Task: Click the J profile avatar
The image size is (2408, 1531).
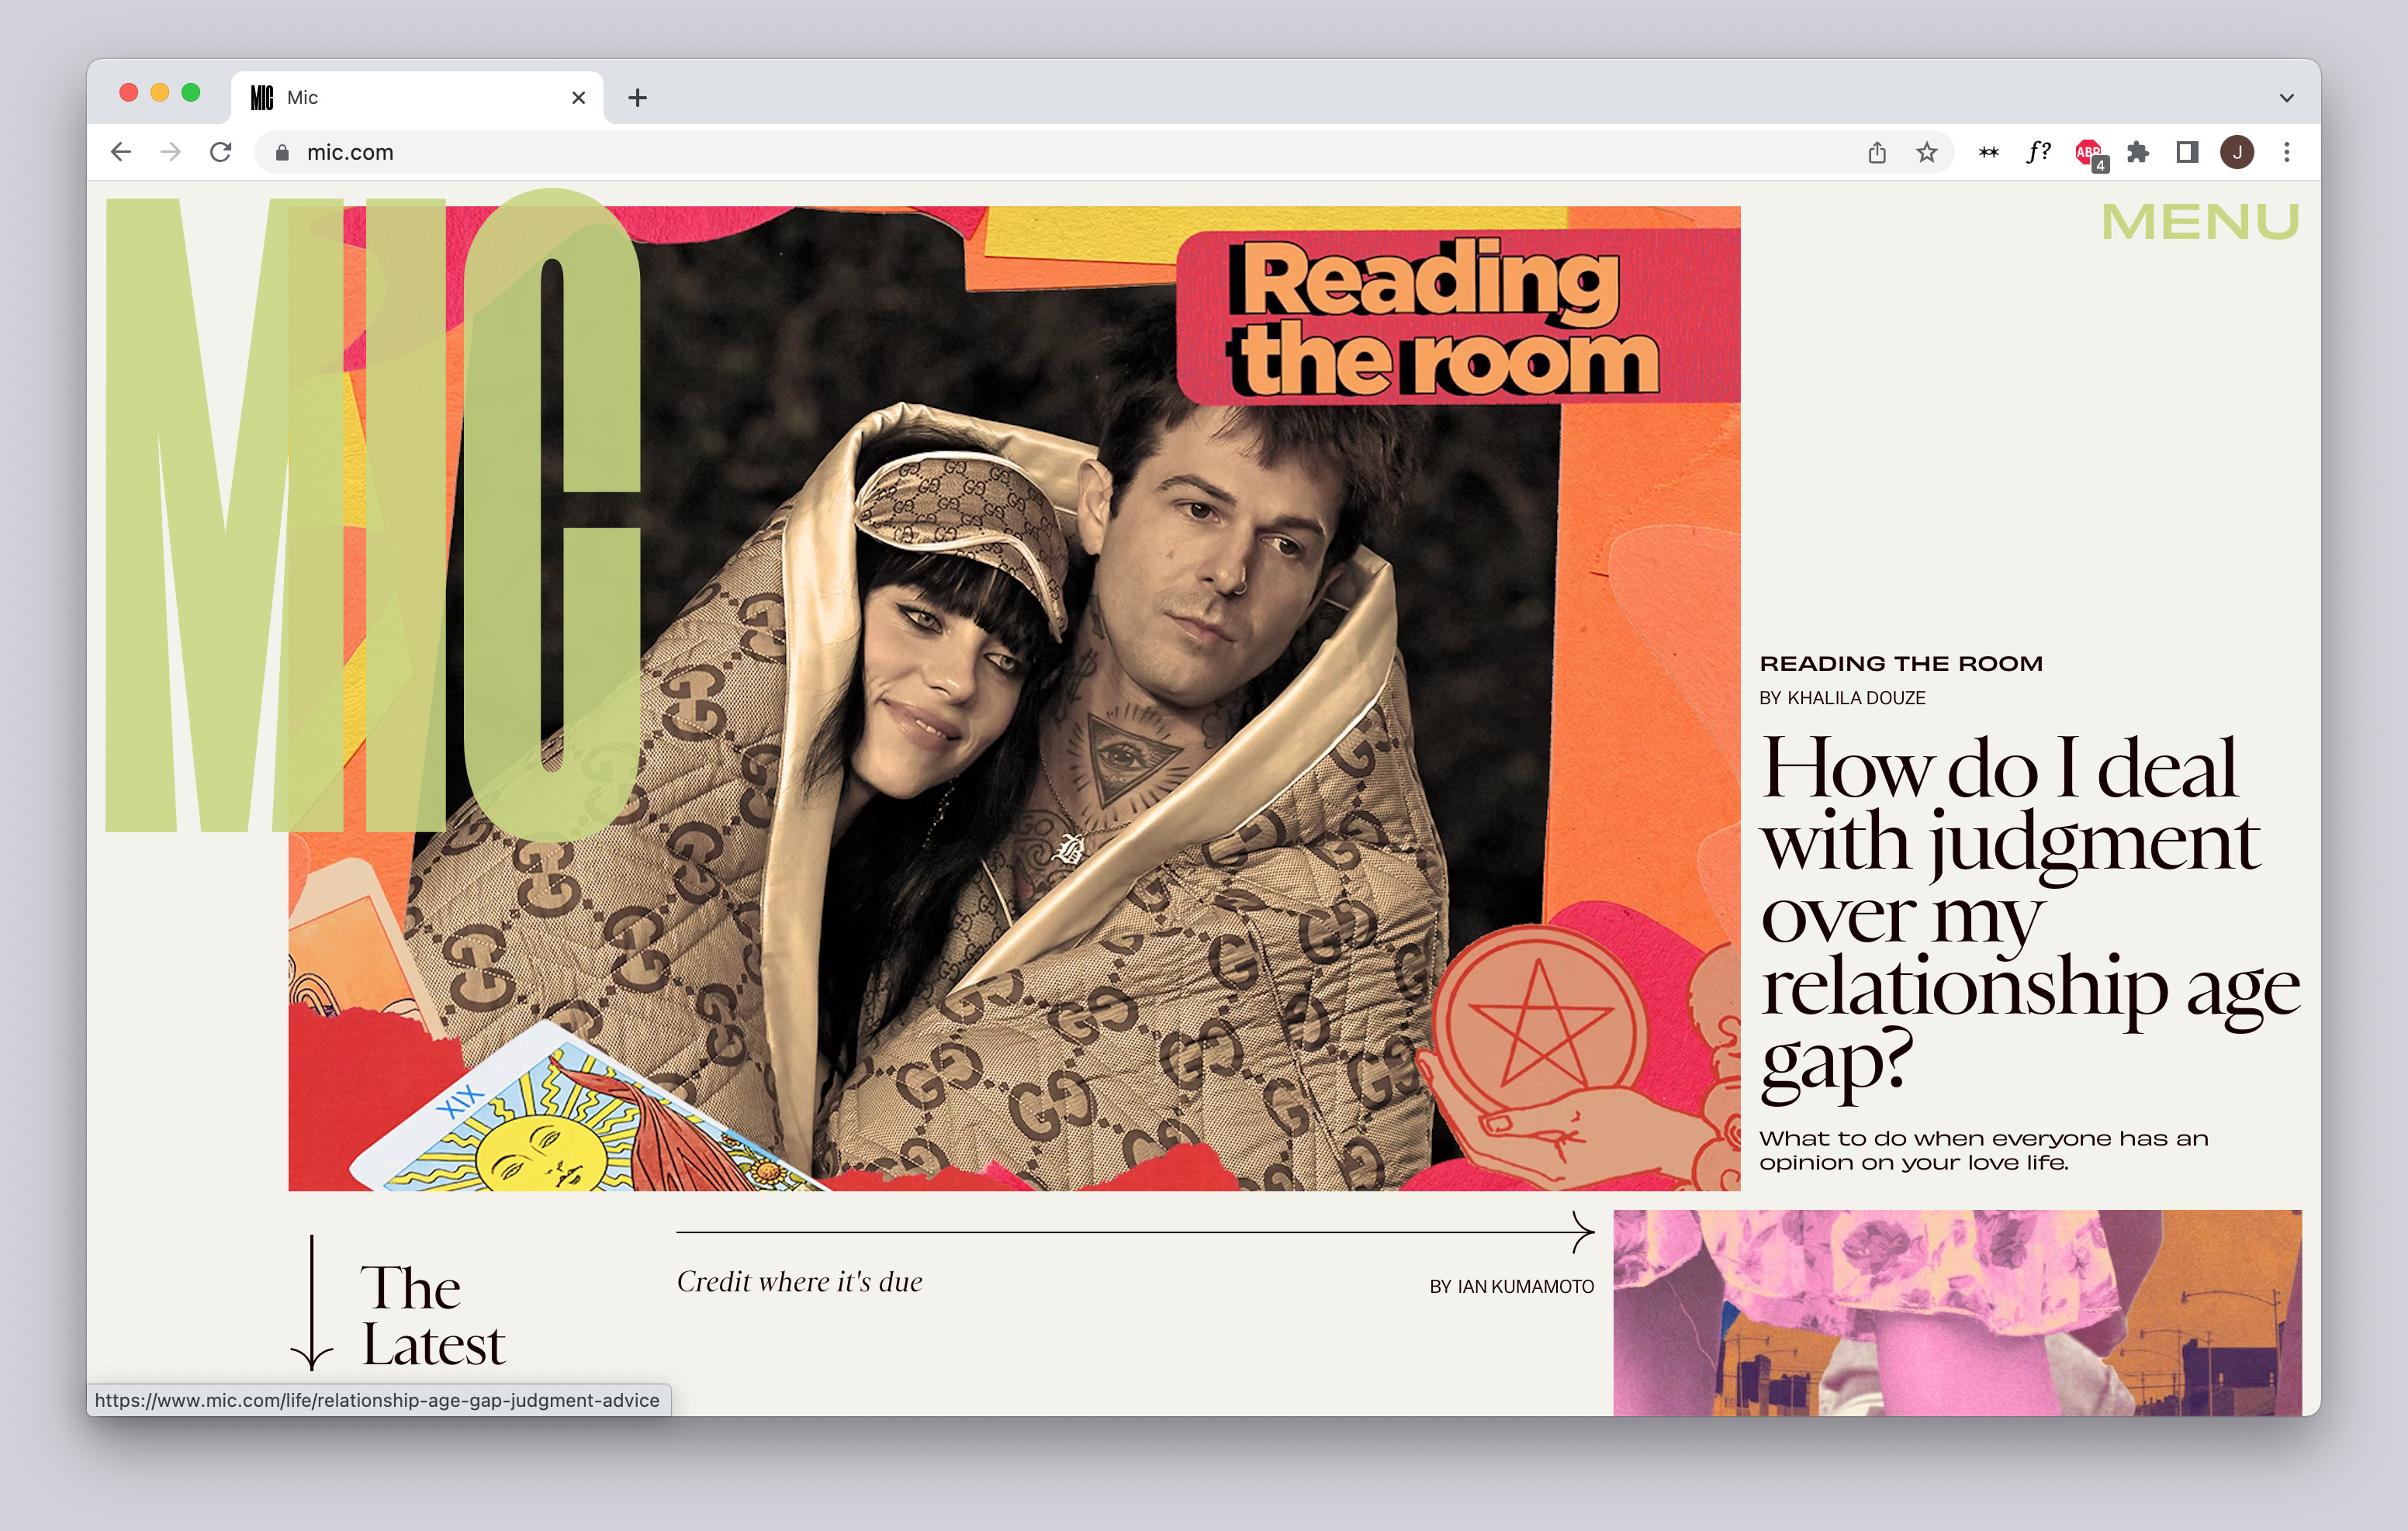Action: 2237,152
